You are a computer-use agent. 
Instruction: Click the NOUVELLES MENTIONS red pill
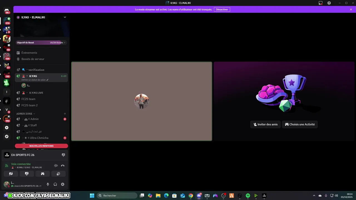[x=41, y=146]
